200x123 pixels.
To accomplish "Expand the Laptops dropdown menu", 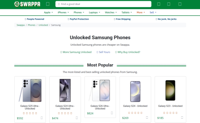I will point(94,13).
